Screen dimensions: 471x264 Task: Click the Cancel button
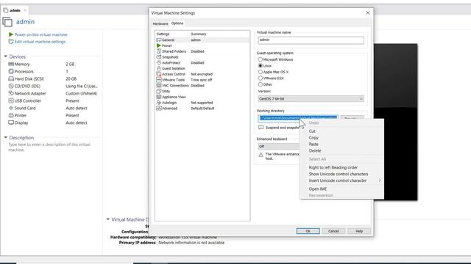click(x=333, y=231)
